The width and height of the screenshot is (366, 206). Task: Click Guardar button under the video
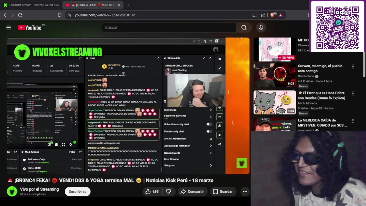coord(223,192)
